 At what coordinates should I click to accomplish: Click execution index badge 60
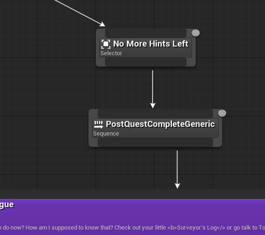tap(222, 113)
